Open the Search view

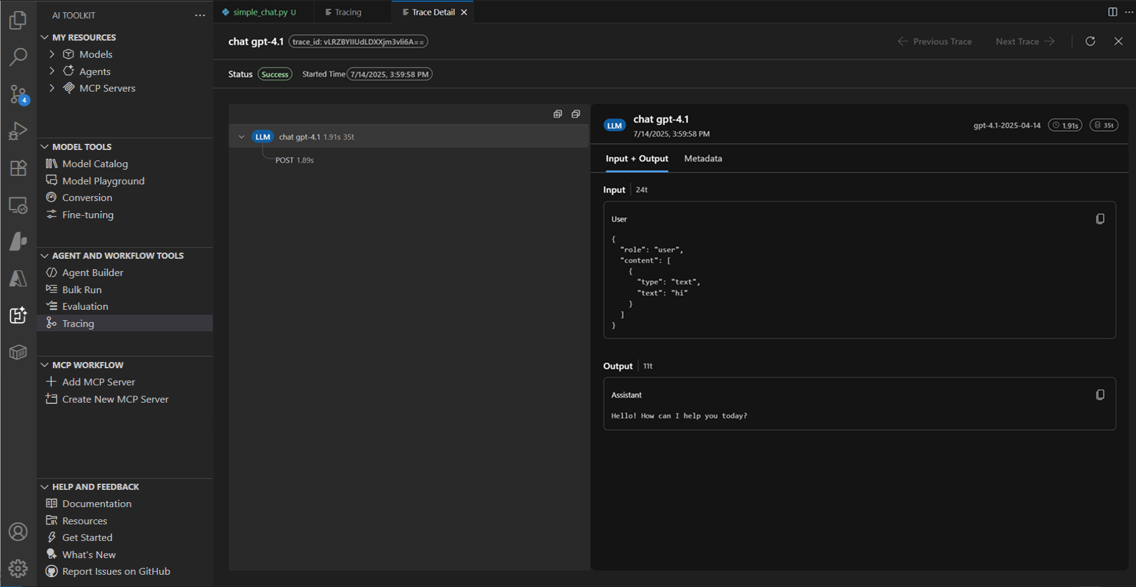[18, 57]
